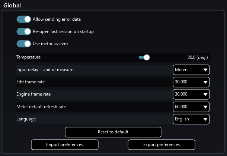This screenshot has width=227, height=156.
Task: Click the Edit frame rate dropdown arrow
Action: coord(205,82)
